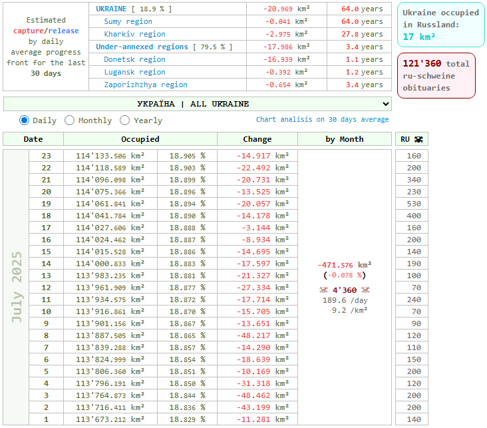Click the 121'360 total obituaries box

pos(436,75)
